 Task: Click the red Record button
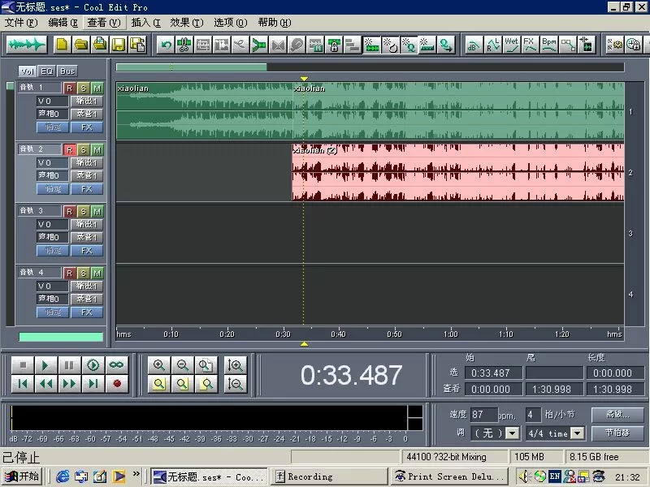tap(117, 384)
